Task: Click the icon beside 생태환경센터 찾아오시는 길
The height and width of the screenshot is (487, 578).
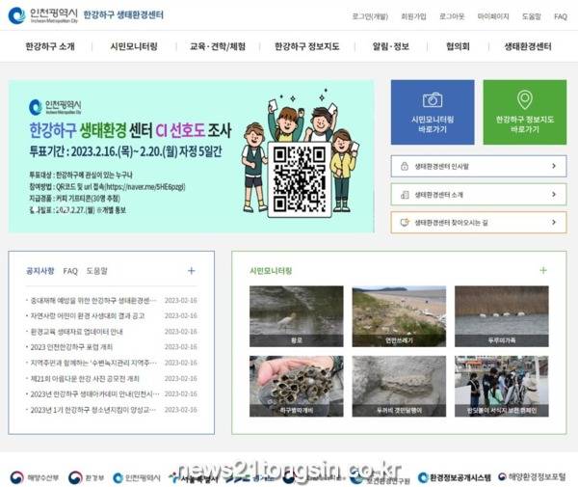Action: [401, 222]
